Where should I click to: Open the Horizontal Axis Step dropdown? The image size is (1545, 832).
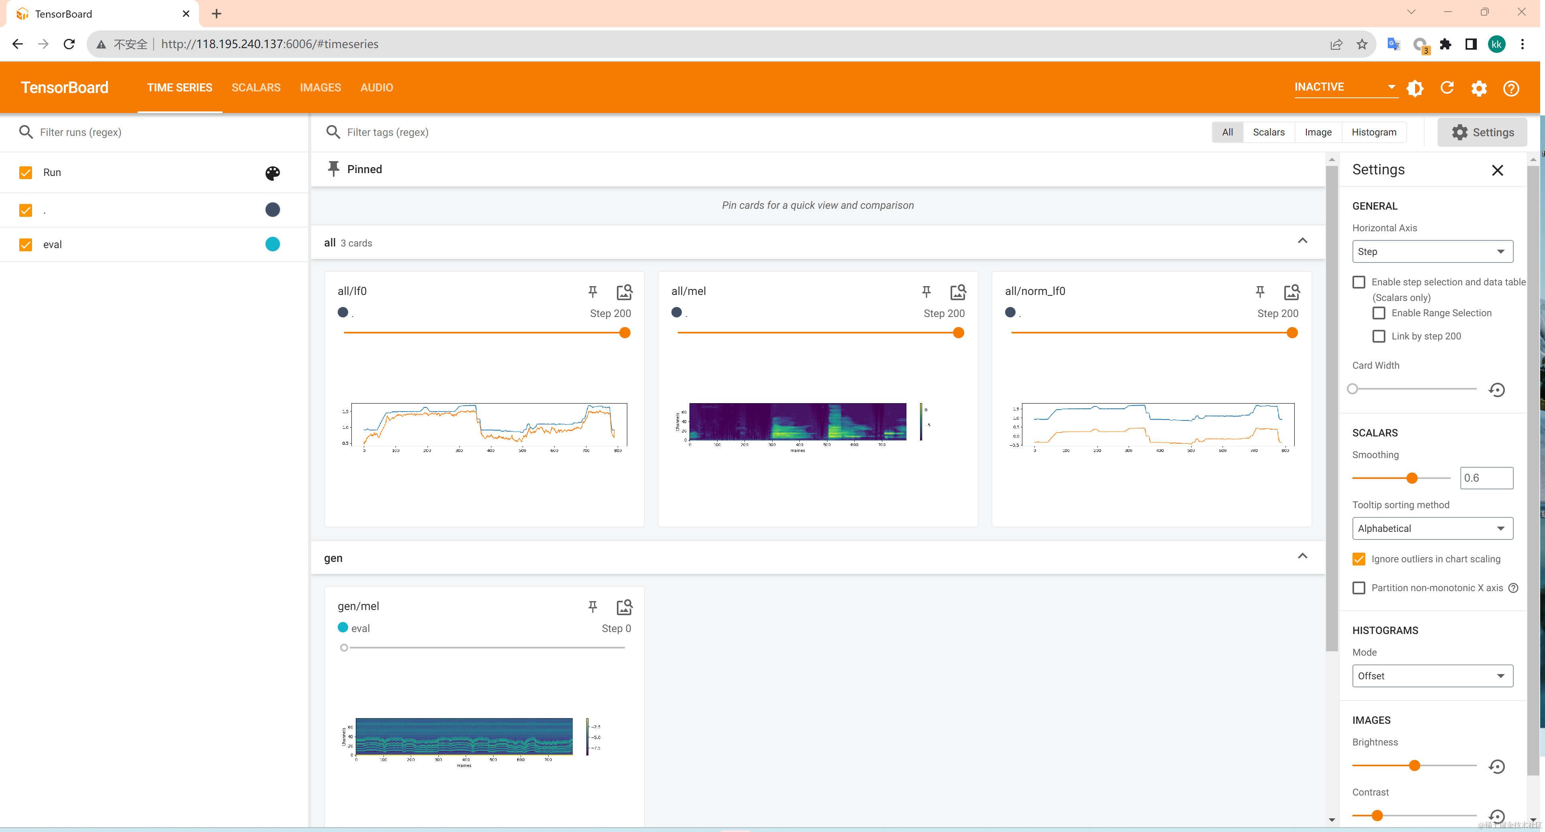1431,252
